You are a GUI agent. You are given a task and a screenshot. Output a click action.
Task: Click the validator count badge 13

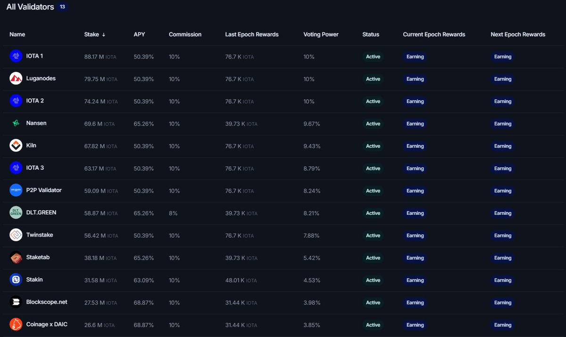click(x=62, y=7)
